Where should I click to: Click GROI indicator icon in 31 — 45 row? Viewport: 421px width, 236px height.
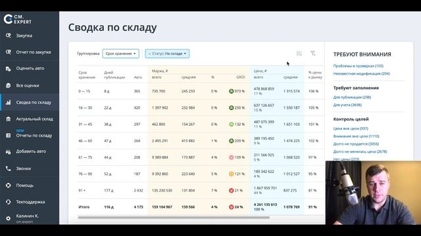231,124
